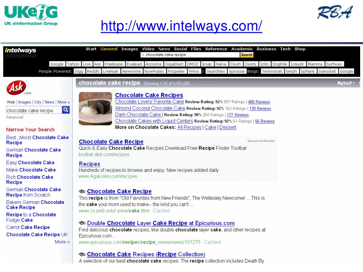Click Easy Chocolate Cake suggestion
The height and width of the screenshot is (272, 363).
pyautogui.click(x=30, y=163)
